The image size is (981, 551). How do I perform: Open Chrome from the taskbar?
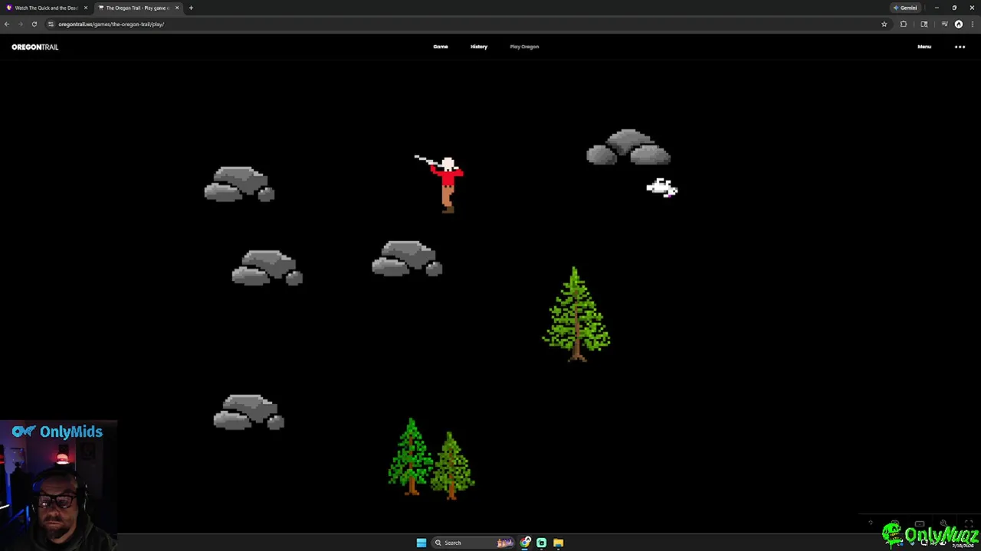tap(525, 543)
